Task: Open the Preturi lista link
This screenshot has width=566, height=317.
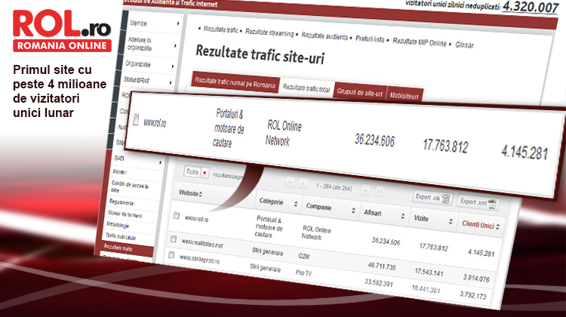Action: [370, 39]
